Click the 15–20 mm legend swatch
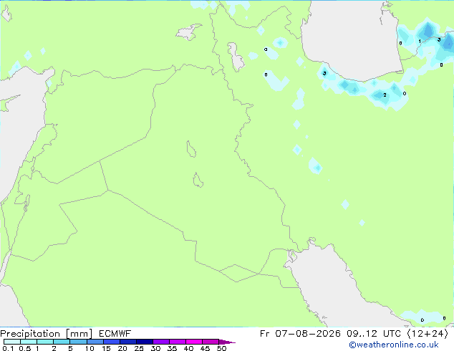The height and width of the screenshot is (351, 454). pos(111,342)
